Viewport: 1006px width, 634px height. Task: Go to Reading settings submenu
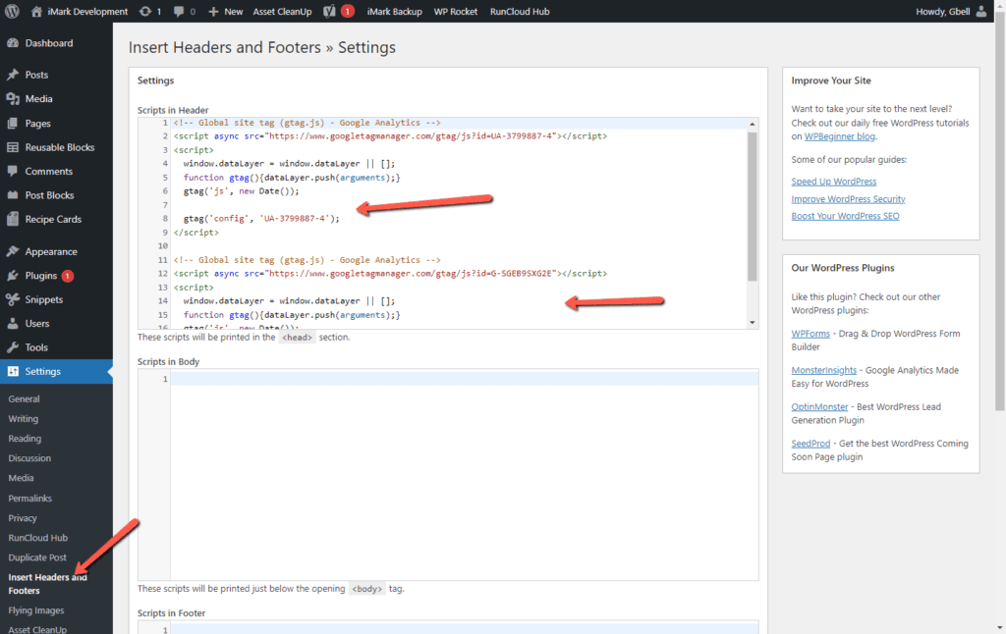25,439
